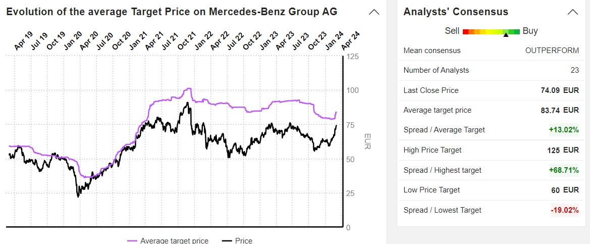Click the Buy label beside the gauge
This screenshot has width=590, height=244.
coord(530,31)
